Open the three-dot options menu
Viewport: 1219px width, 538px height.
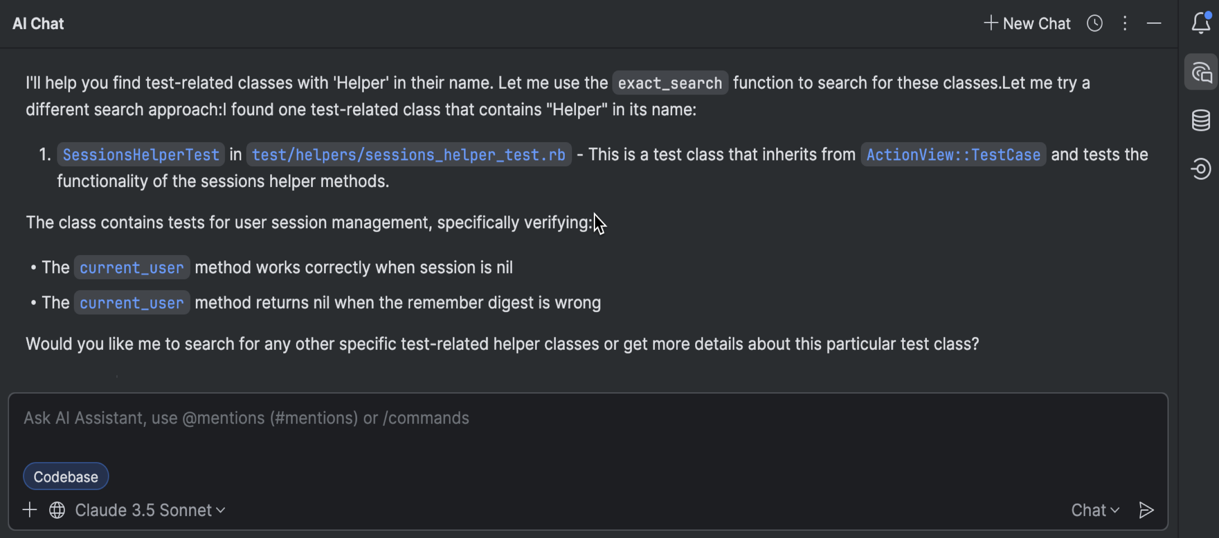pyautogui.click(x=1125, y=23)
